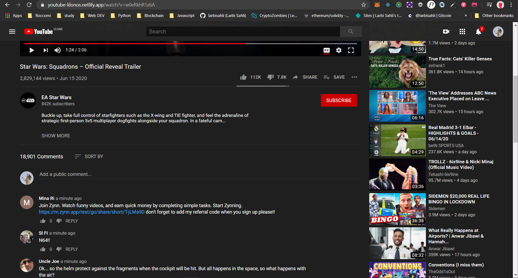Open Other bookmarks folder
518x278 pixels.
point(494,16)
